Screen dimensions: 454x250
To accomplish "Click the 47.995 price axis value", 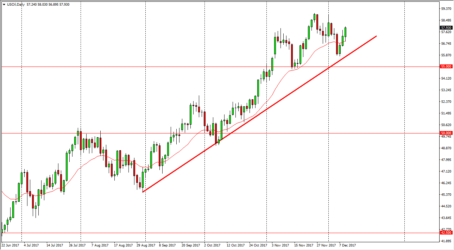I will click(x=446, y=160).
